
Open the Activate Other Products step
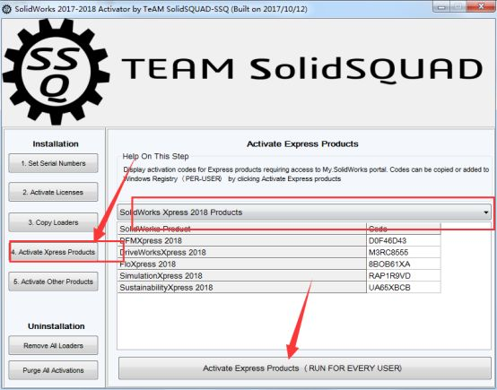coord(53,282)
